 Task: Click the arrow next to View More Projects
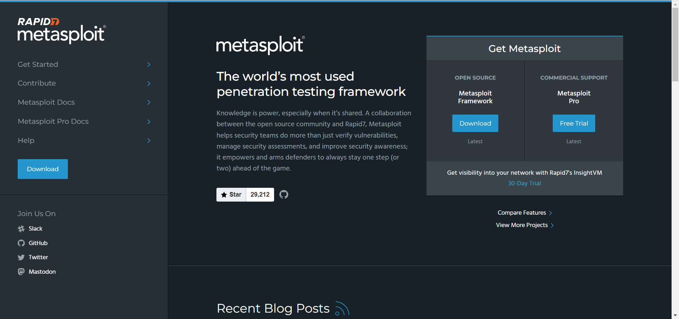552,225
